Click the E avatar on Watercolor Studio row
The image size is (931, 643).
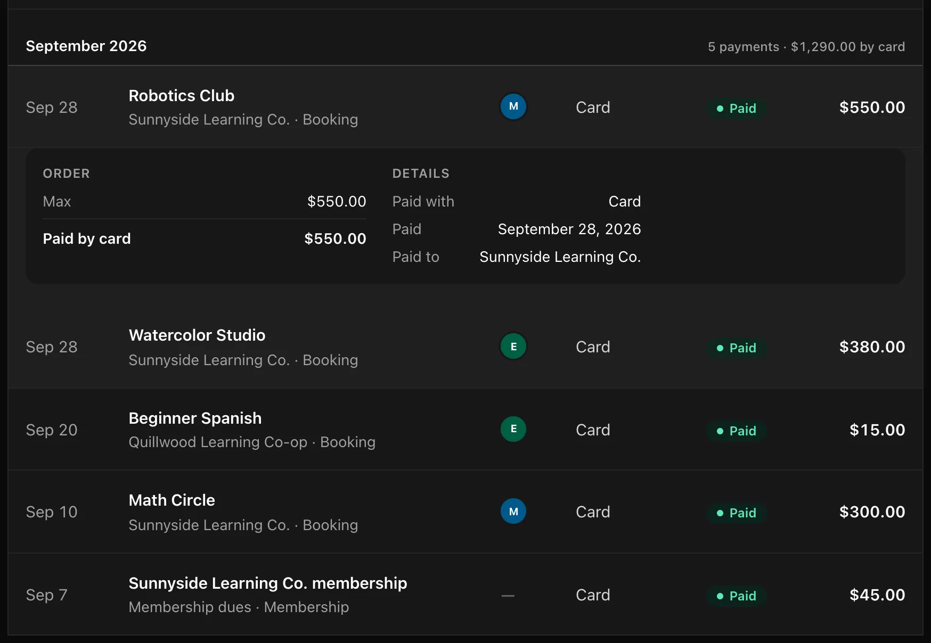(x=513, y=347)
